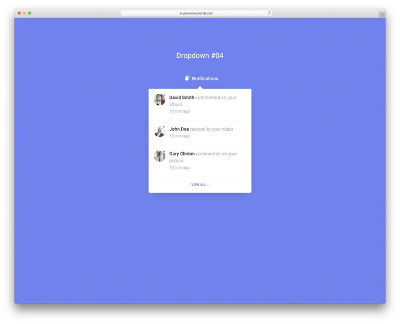
Task: Open David Smith's avatar photo
Action: tap(159, 99)
